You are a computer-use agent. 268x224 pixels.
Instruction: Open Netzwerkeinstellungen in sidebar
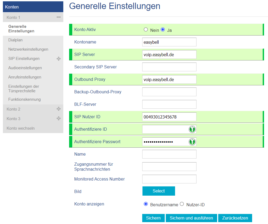28,49
